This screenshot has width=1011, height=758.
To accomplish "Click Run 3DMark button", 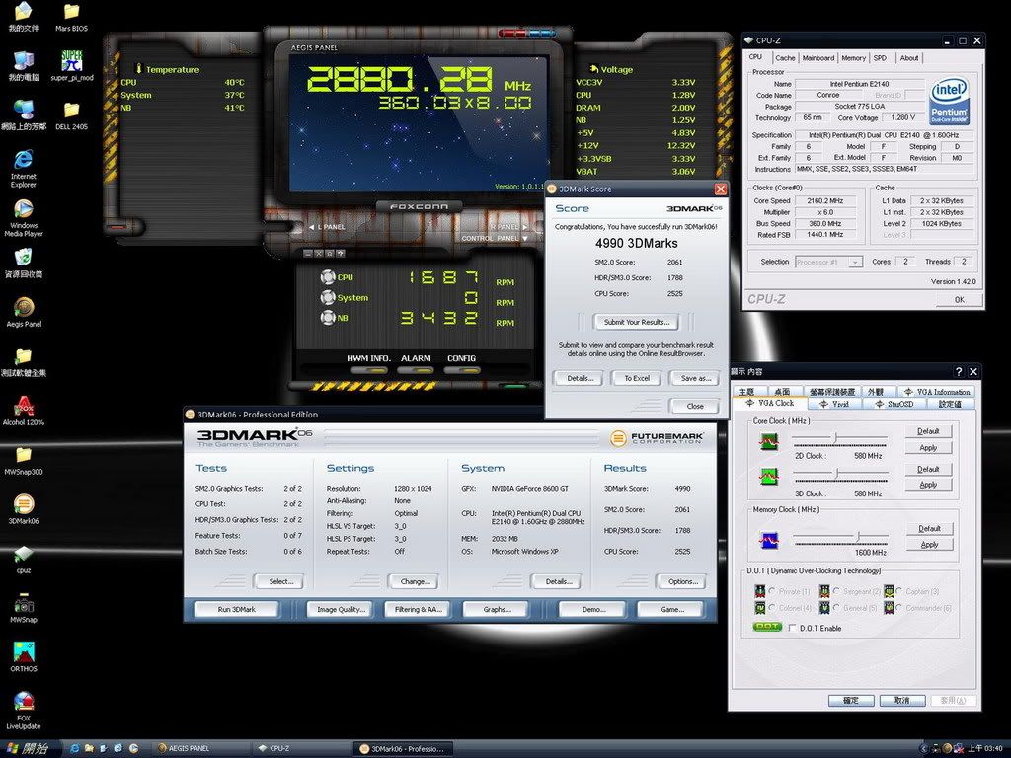I will [x=237, y=609].
